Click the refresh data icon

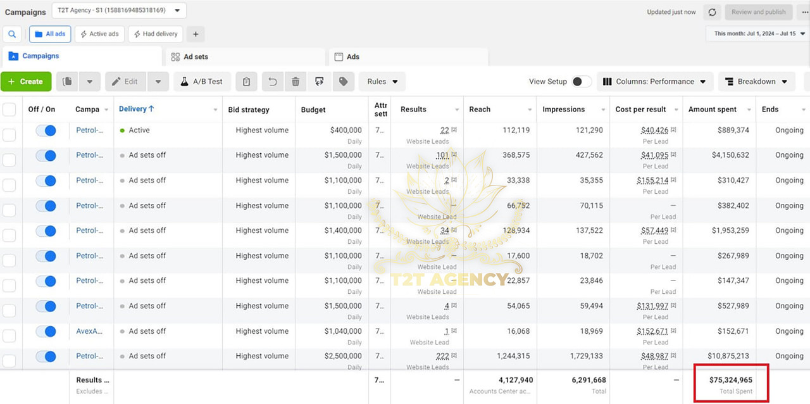point(713,12)
